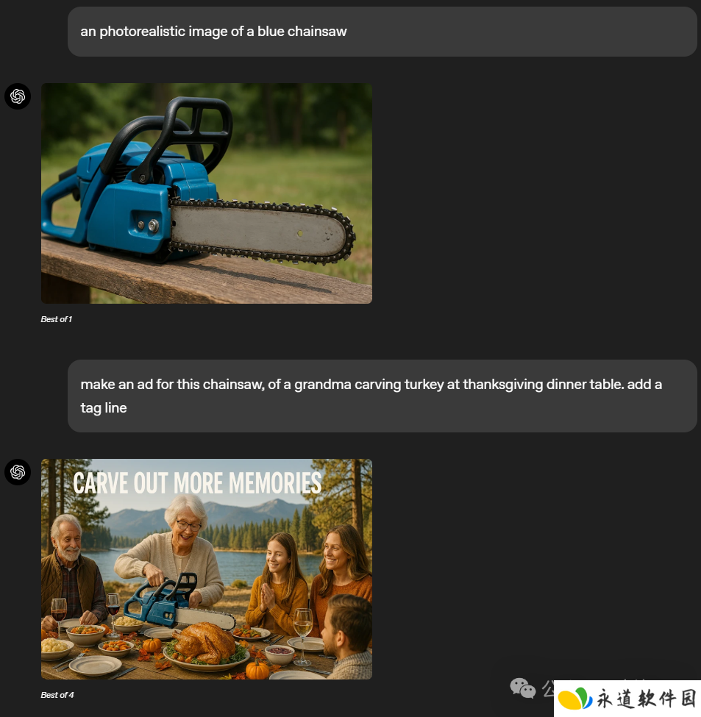Screen dimensions: 701x717
Task: Click the 永道软件园 watermark text
Action: (647, 699)
